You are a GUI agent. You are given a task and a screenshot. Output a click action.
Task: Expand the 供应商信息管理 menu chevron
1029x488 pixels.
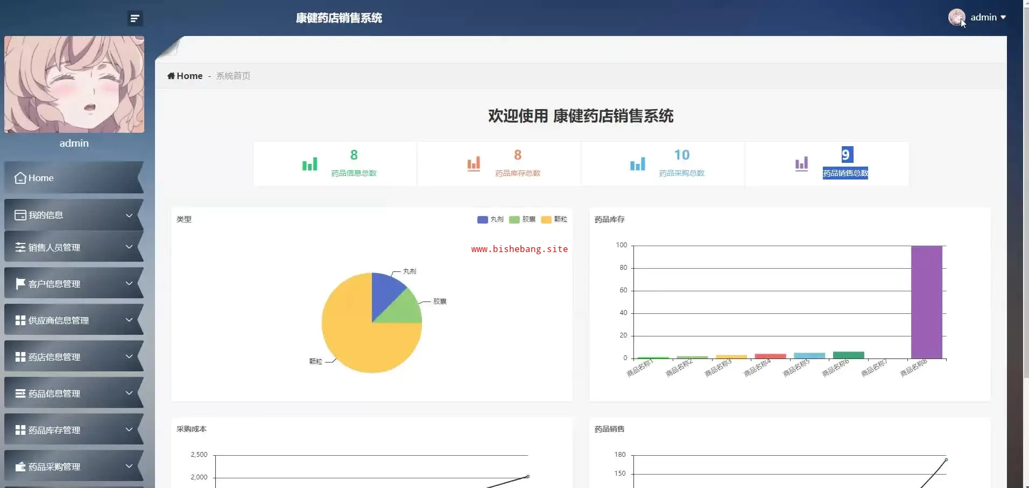pyautogui.click(x=129, y=320)
